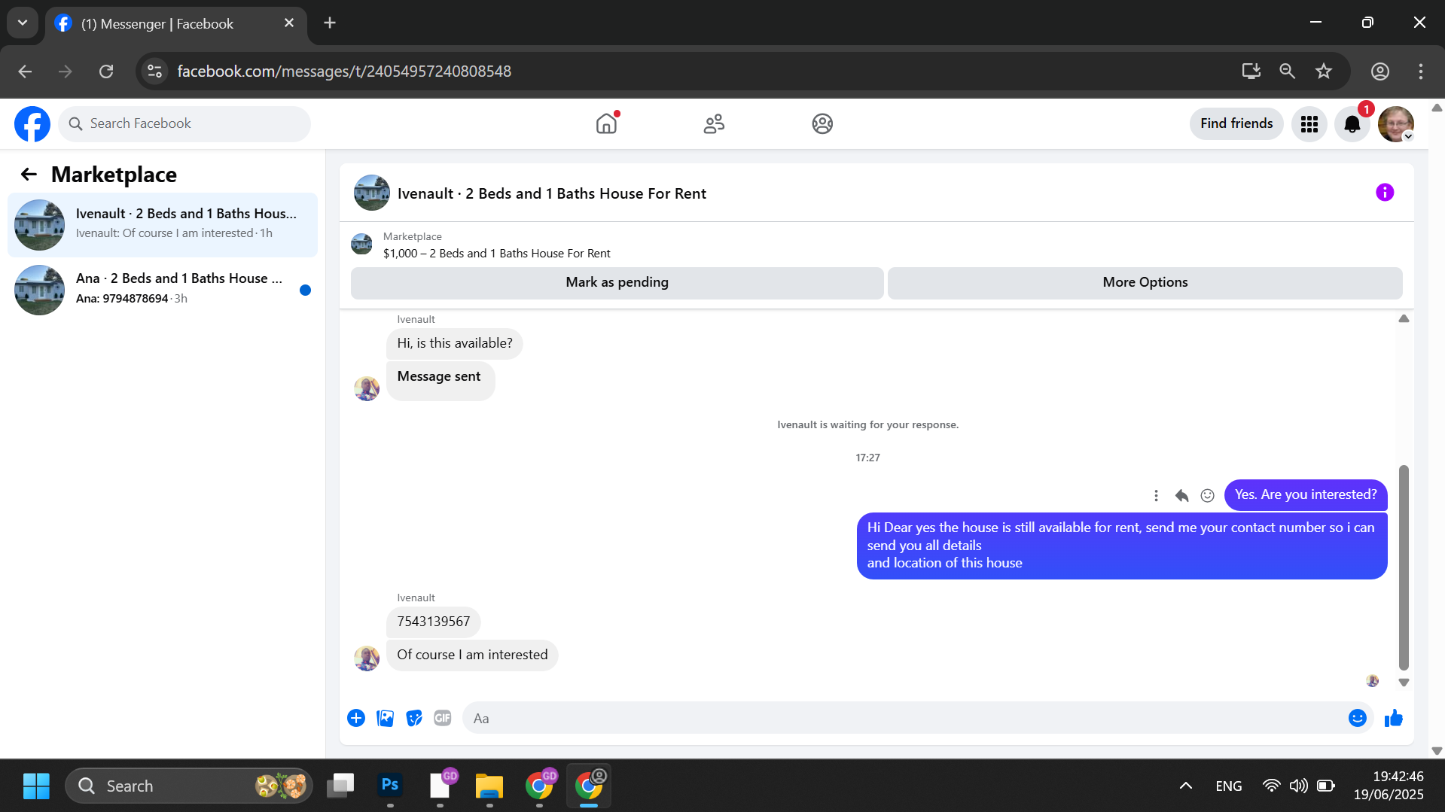
Task: Open the conversation title Ivenault house listing
Action: [552, 193]
